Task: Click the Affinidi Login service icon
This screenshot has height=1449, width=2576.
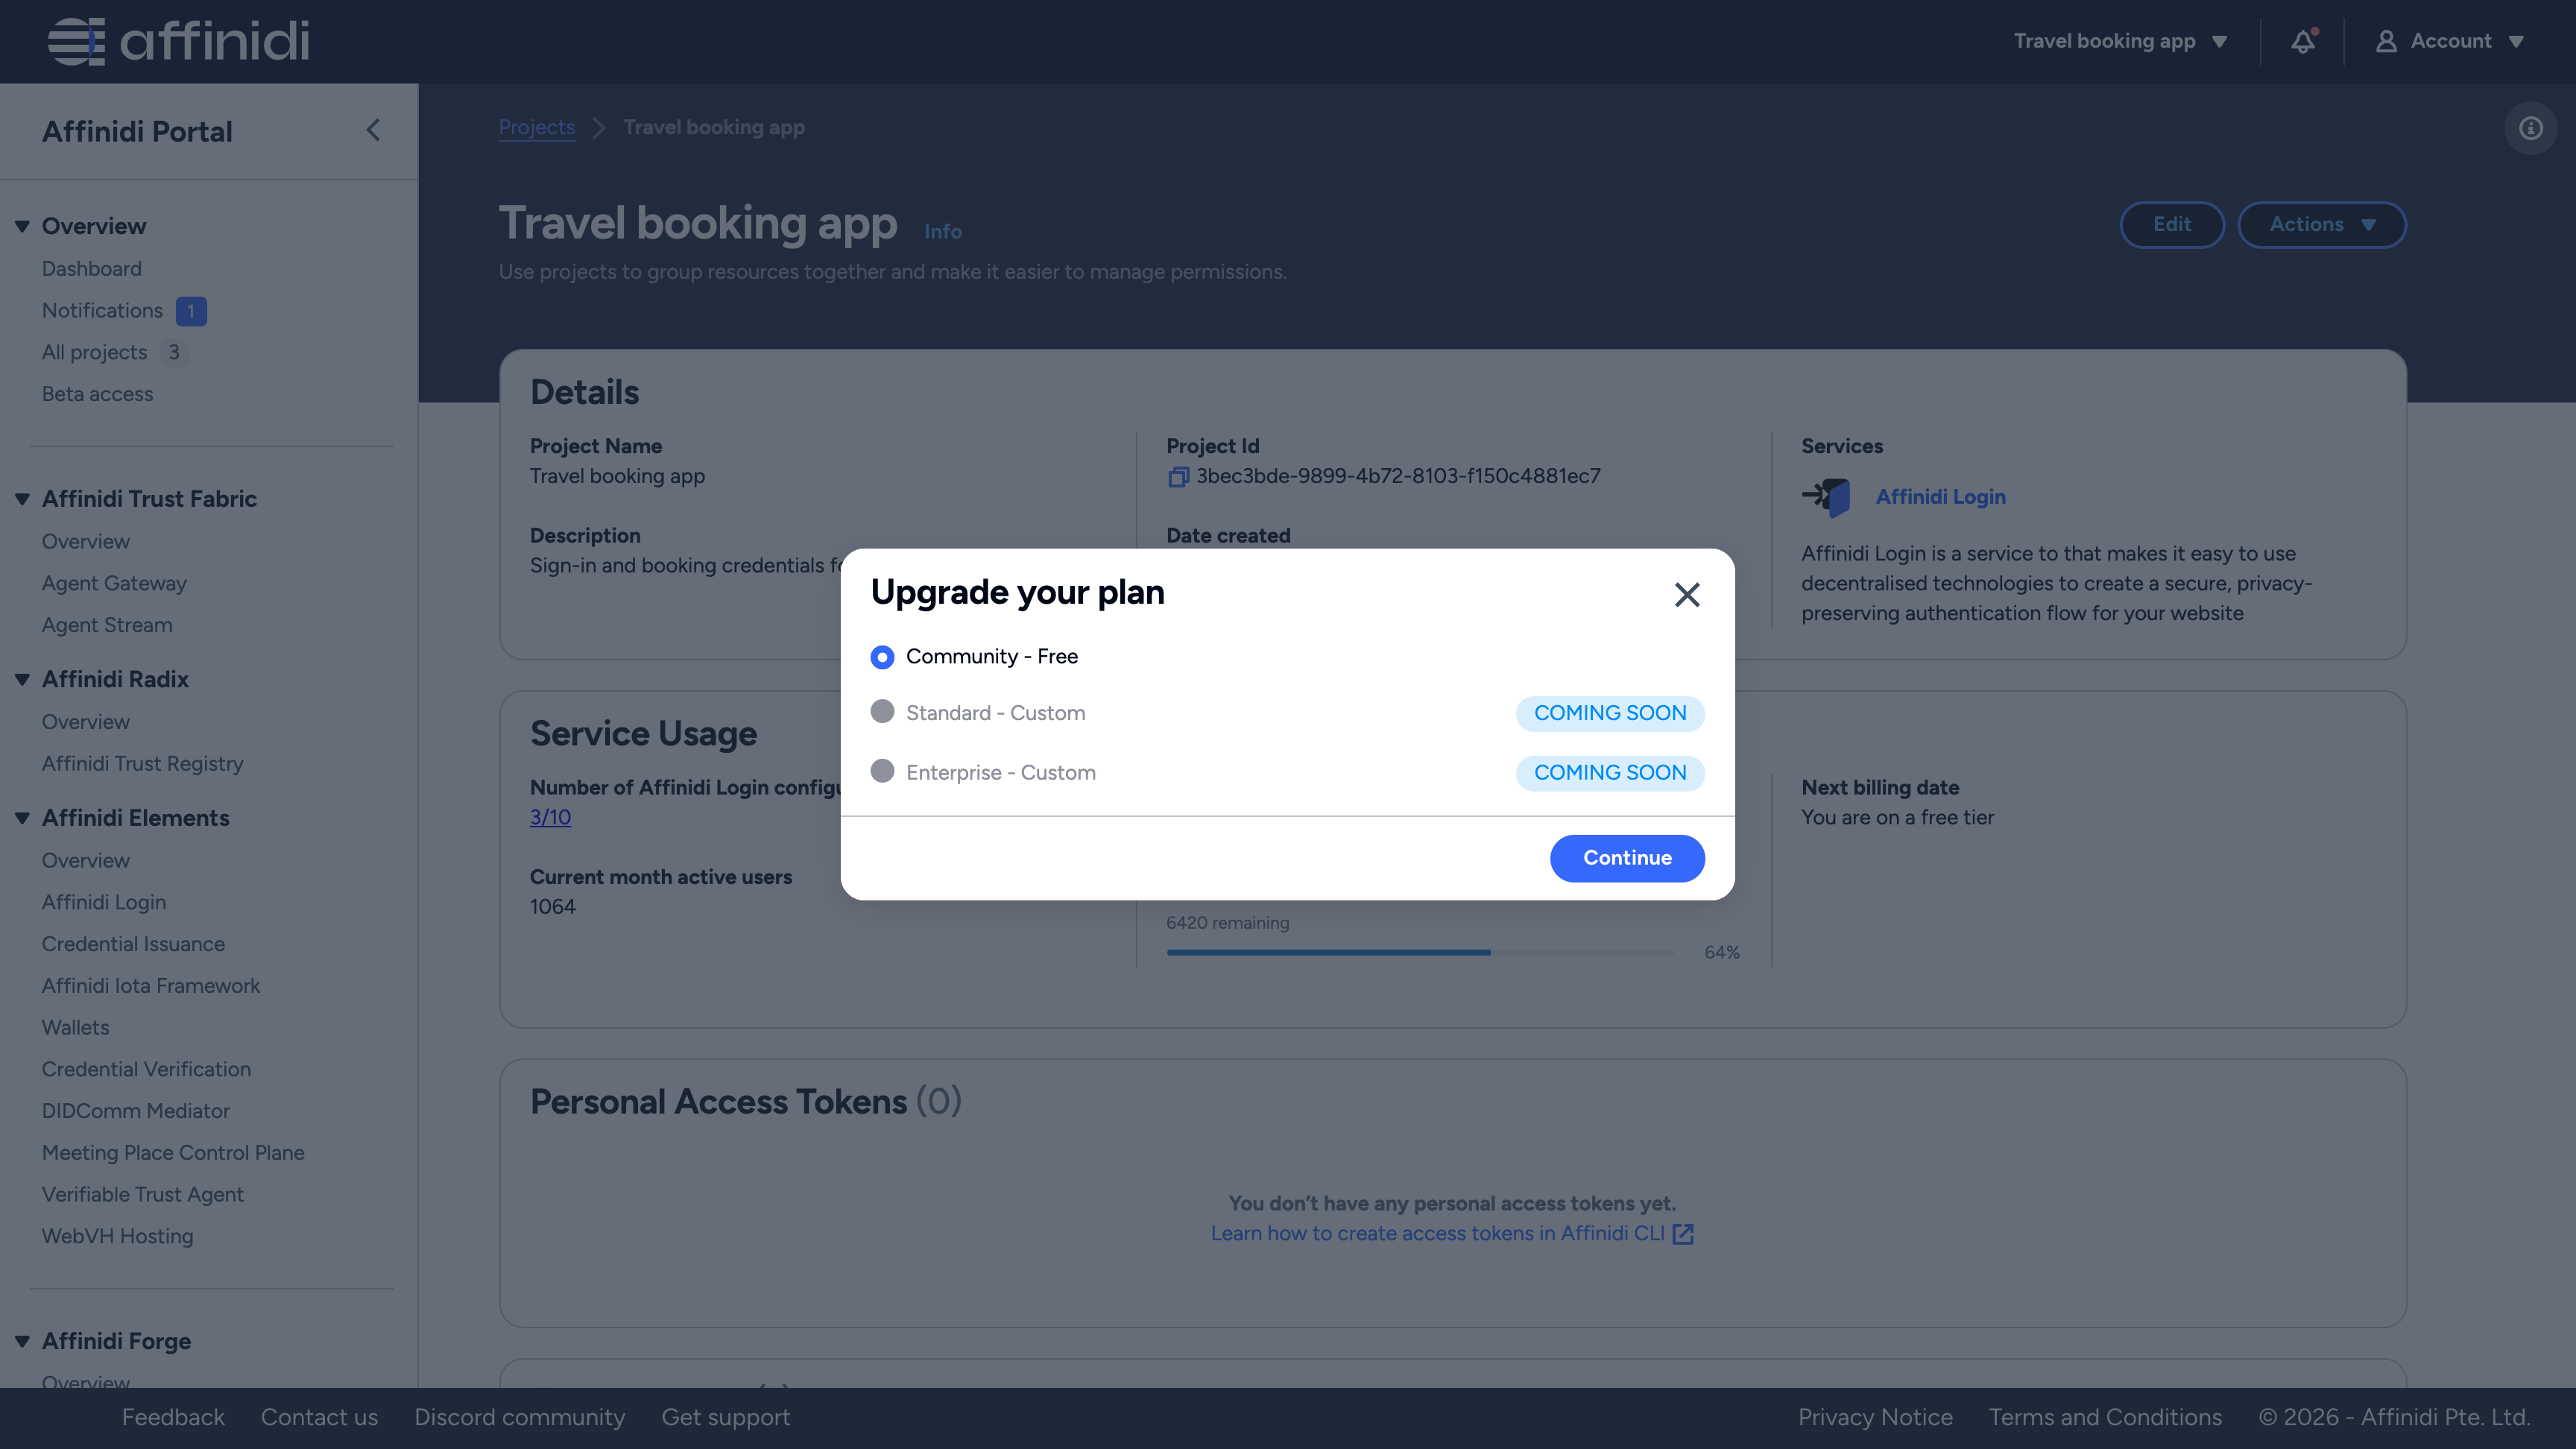Action: (1826, 496)
